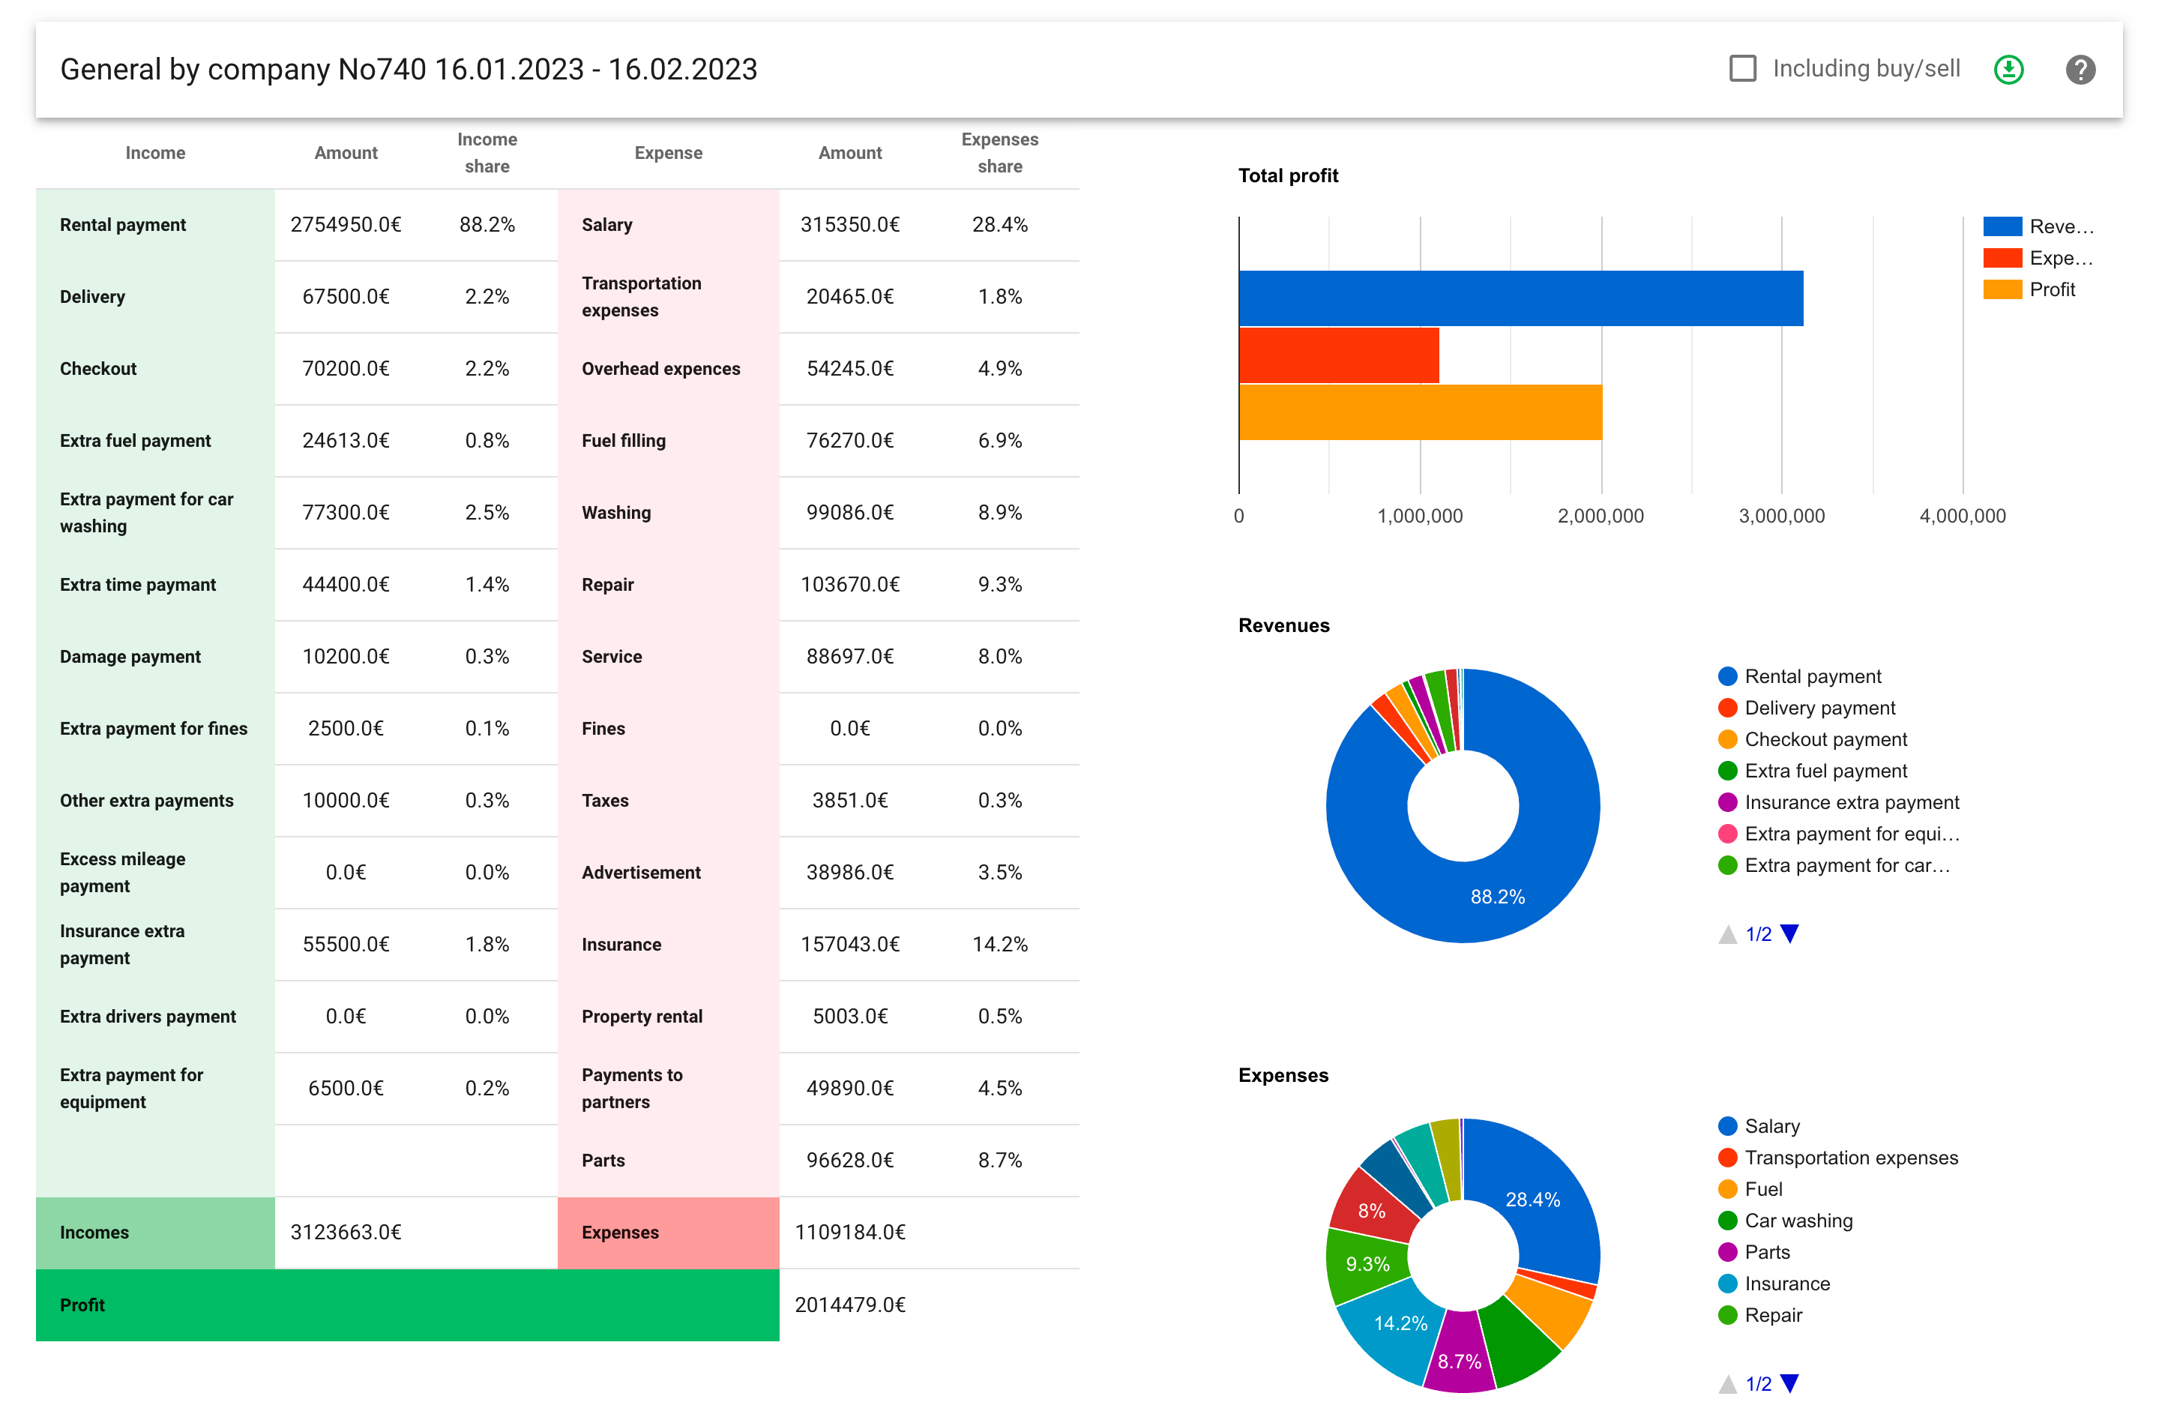Image resolution: width=2159 pixels, height=1420 pixels.
Task: Click the 28.4% Salary slice in Expenses donut
Action: [x=1533, y=1199]
